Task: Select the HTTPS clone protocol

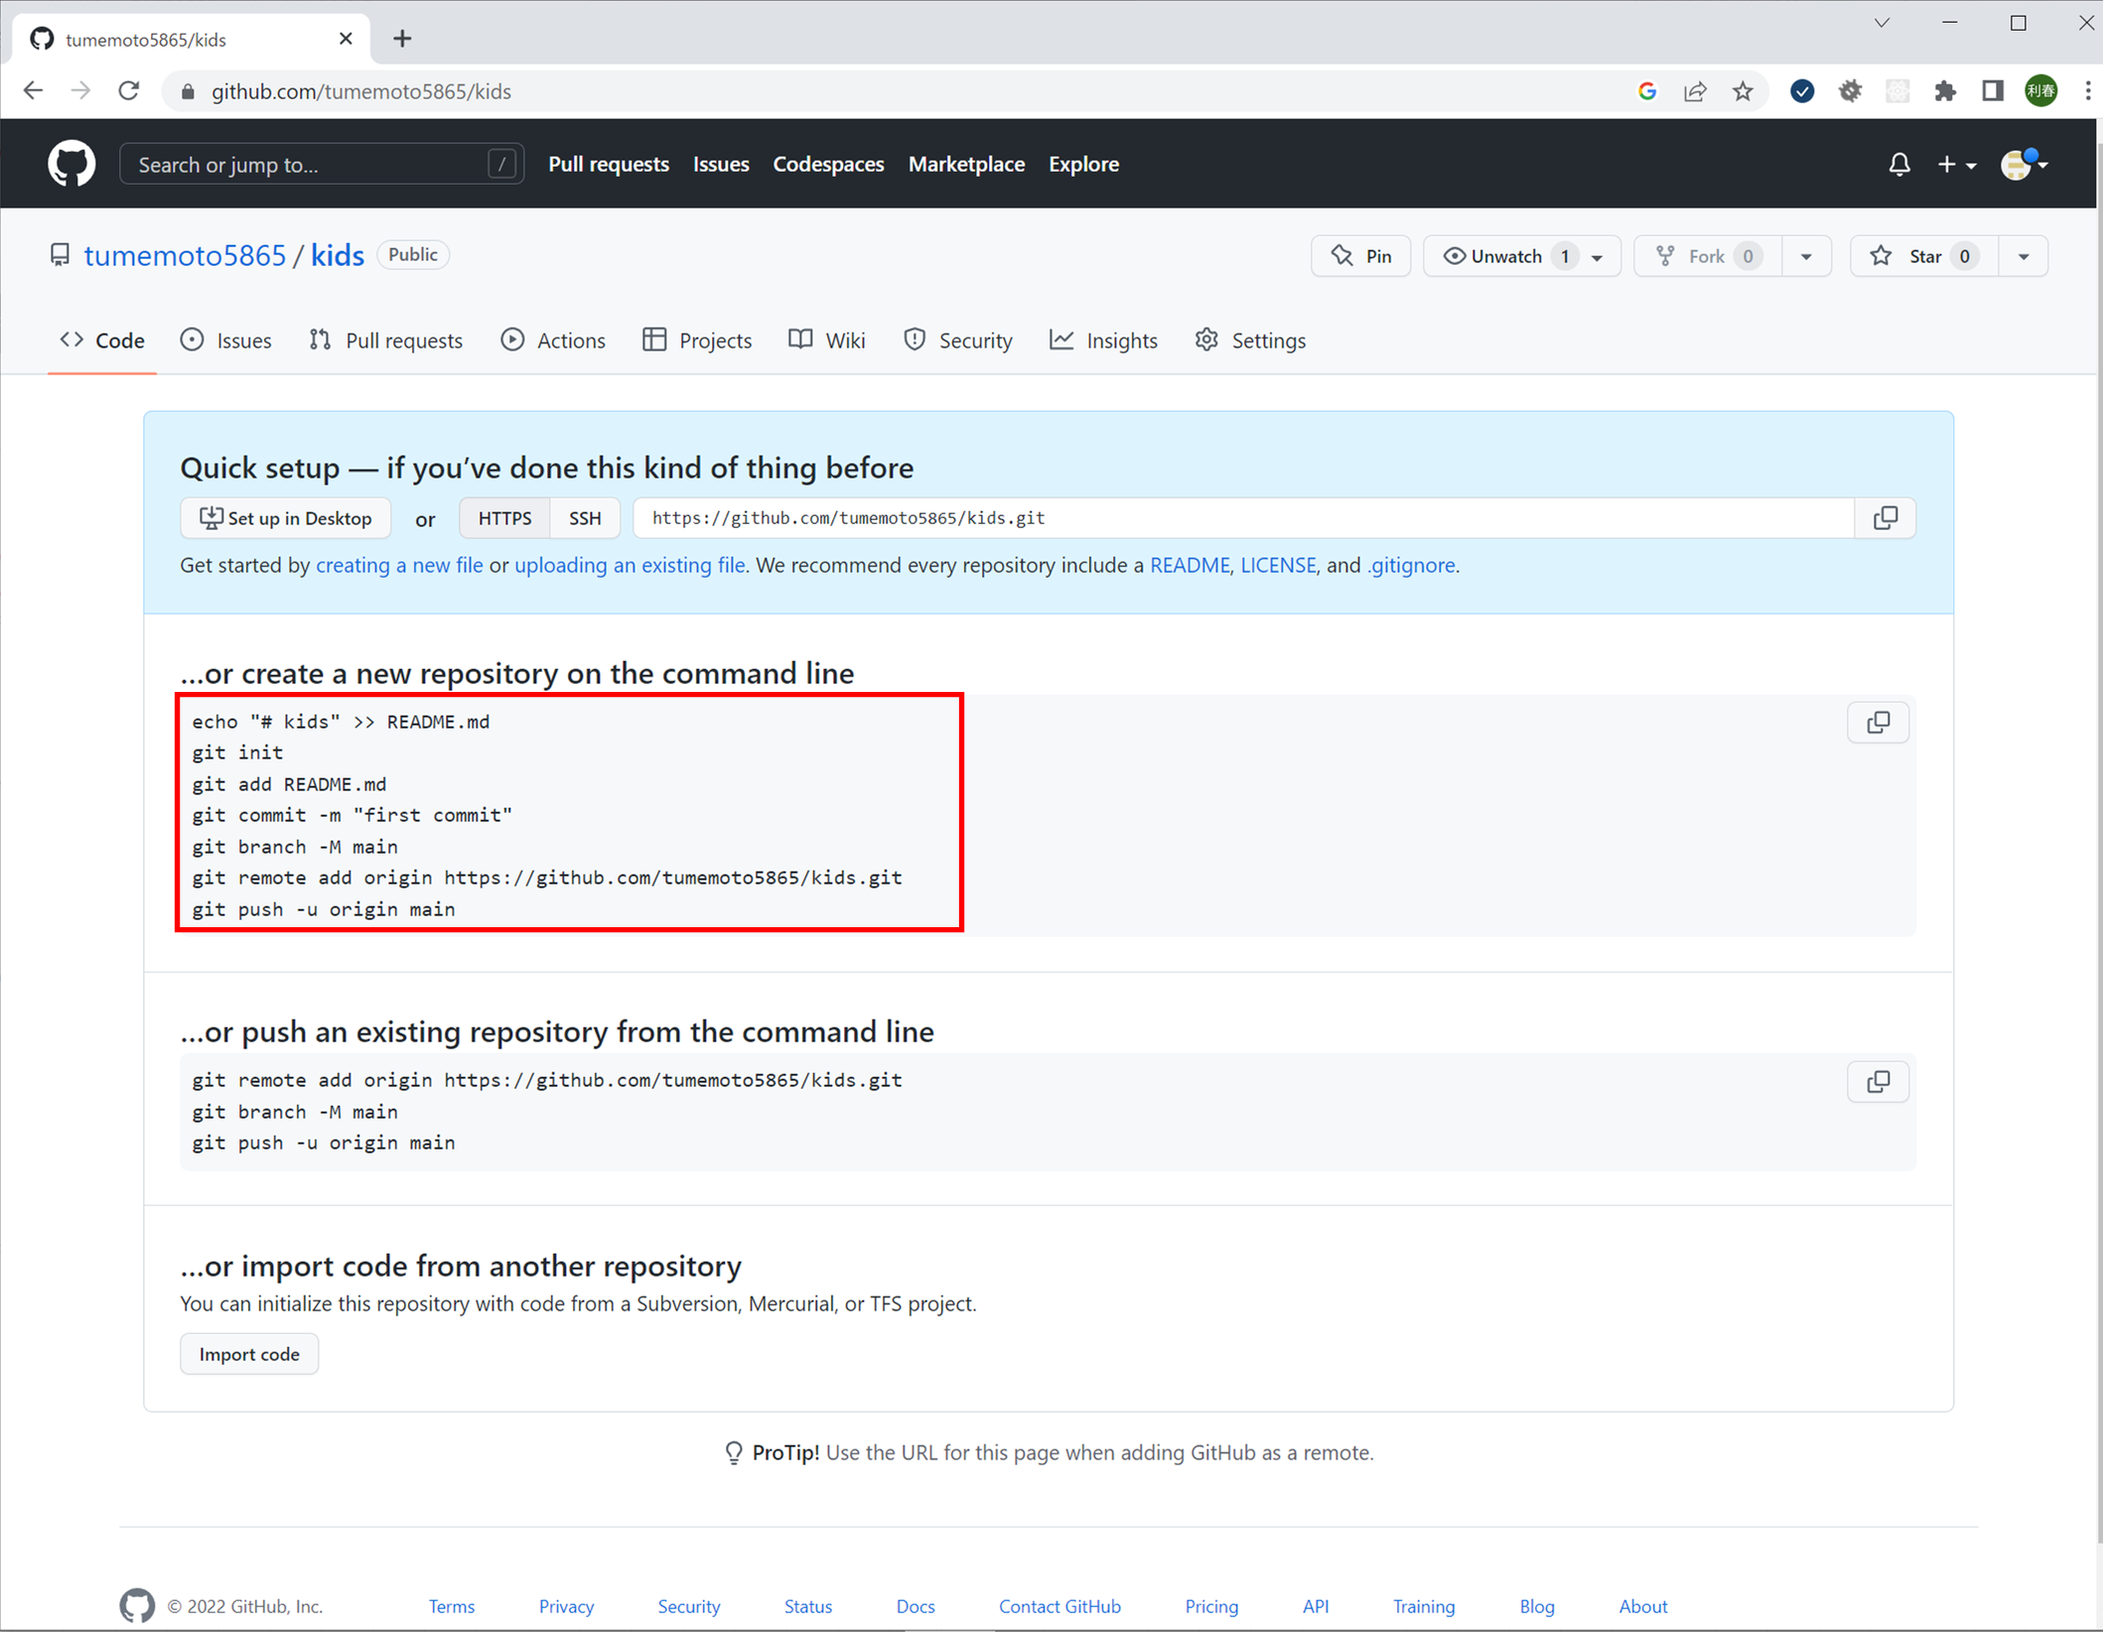Action: [504, 517]
